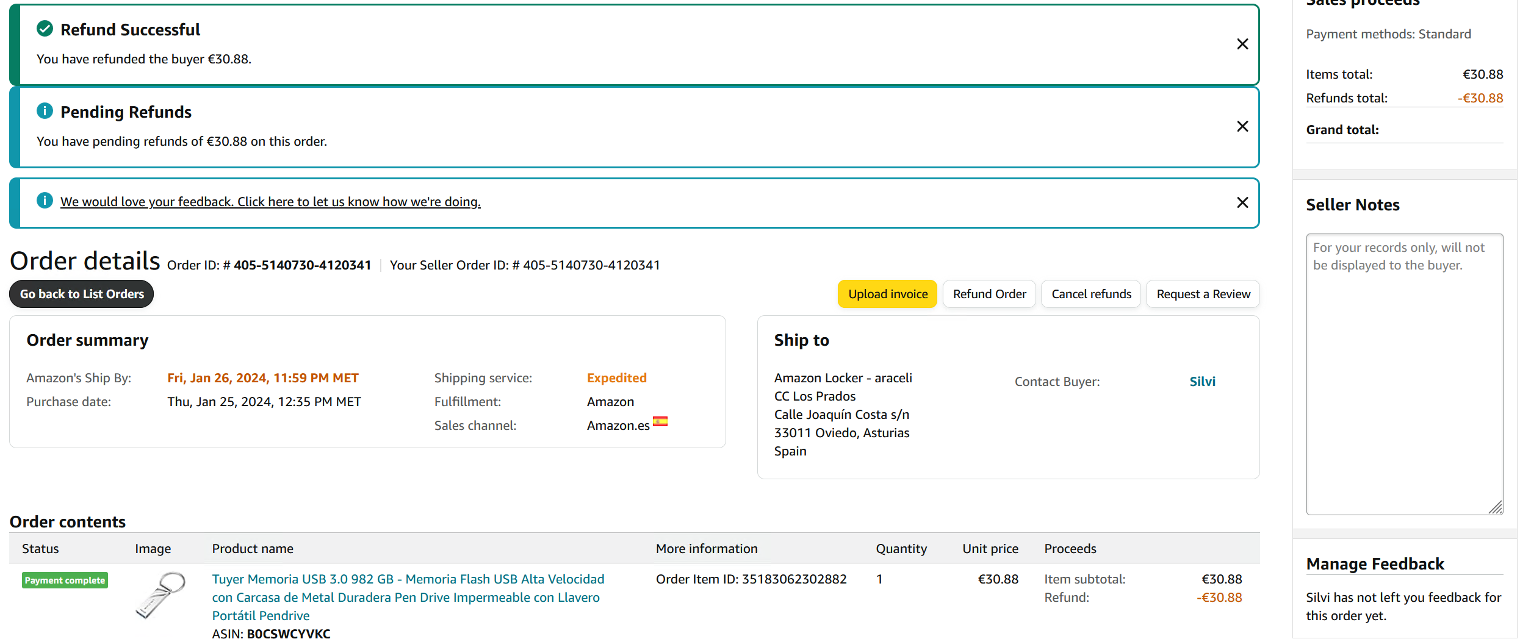This screenshot has height=639, width=1520.
Task: Click the green Refund Successful checkmark icon
Action: (45, 29)
